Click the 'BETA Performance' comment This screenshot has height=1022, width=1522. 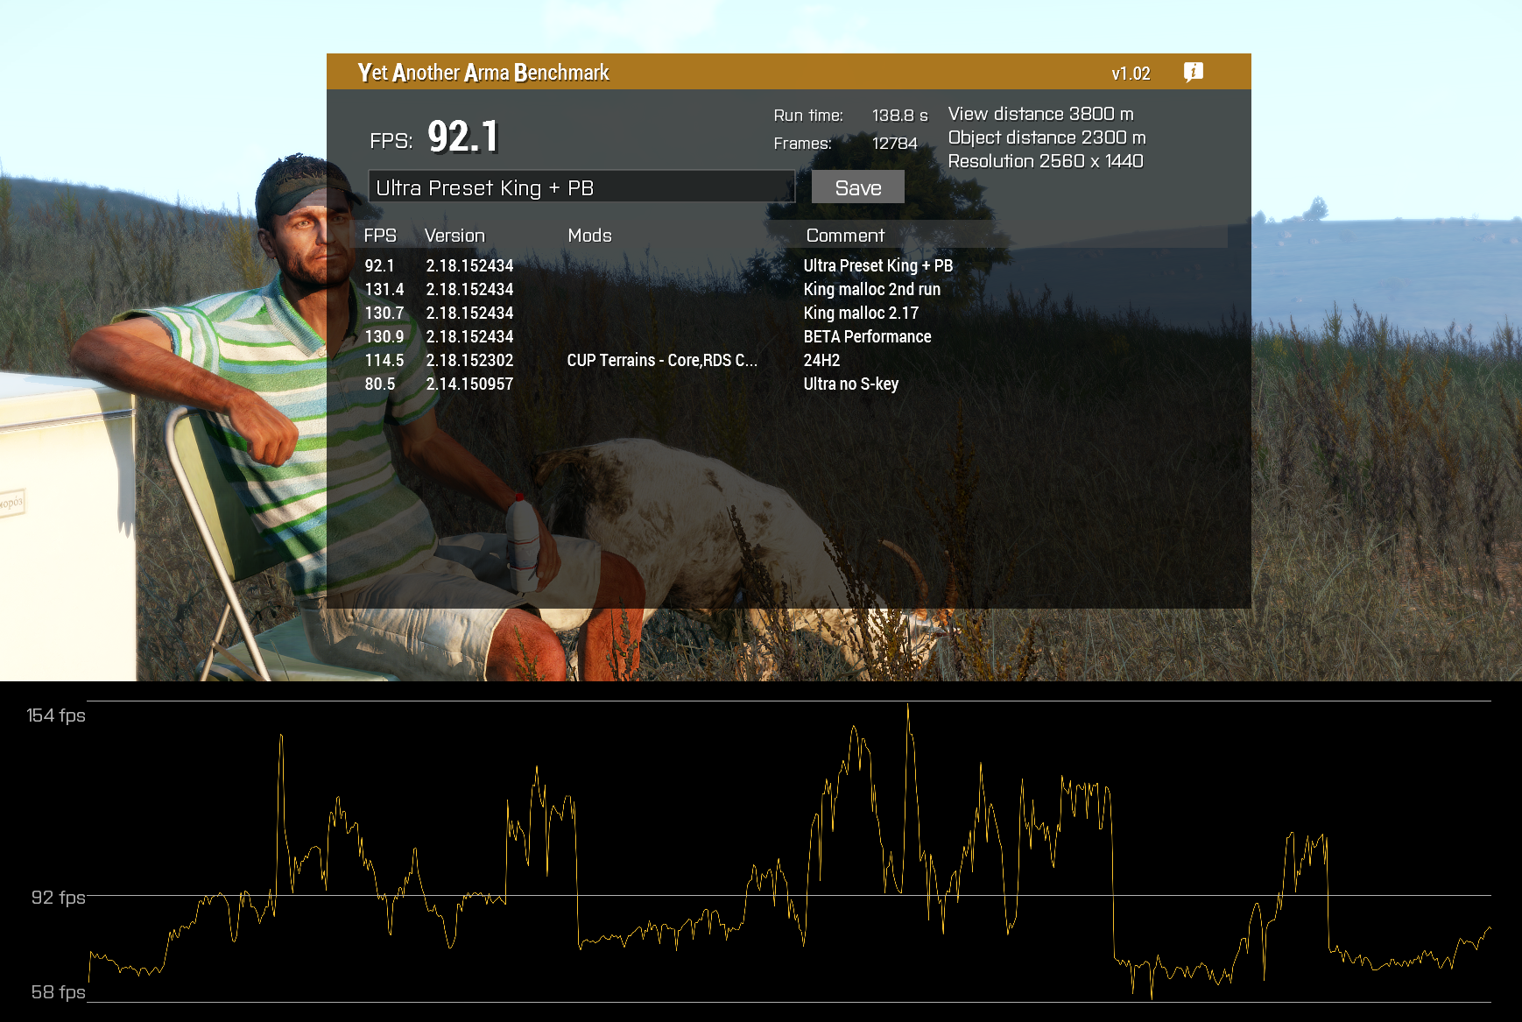coord(867,336)
